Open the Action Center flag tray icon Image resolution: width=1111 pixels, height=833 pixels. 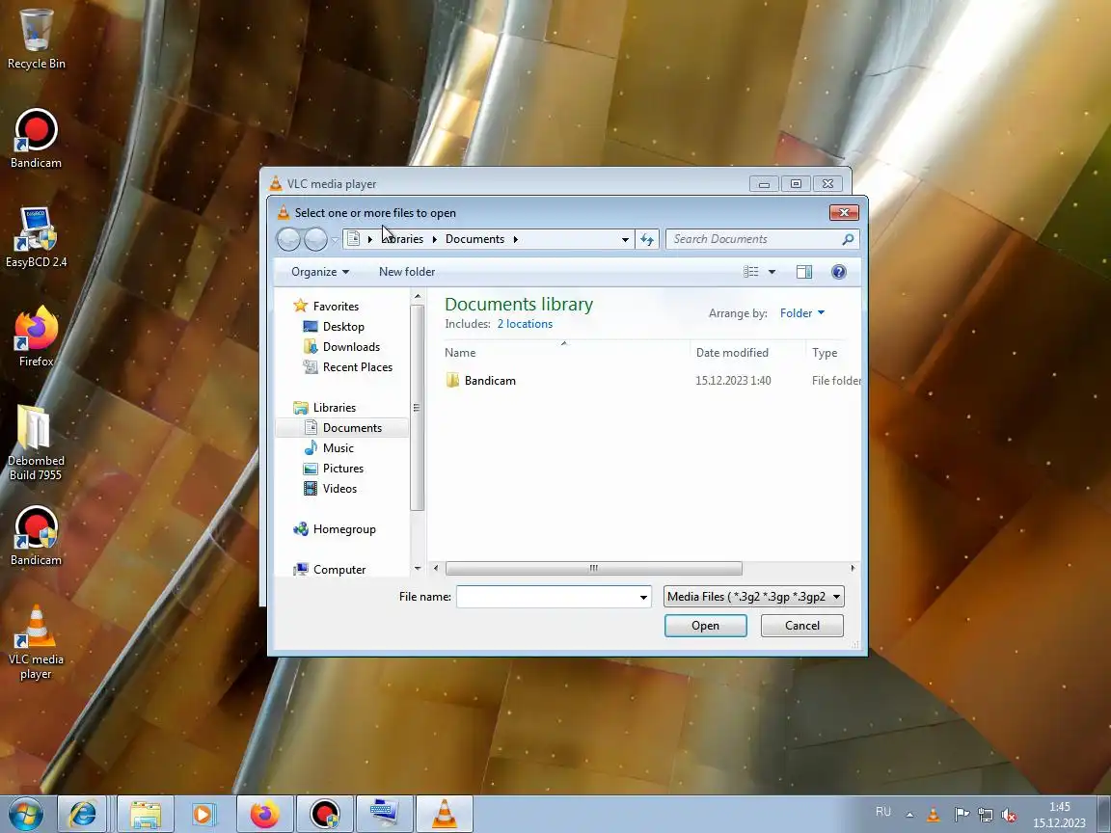pos(961,816)
